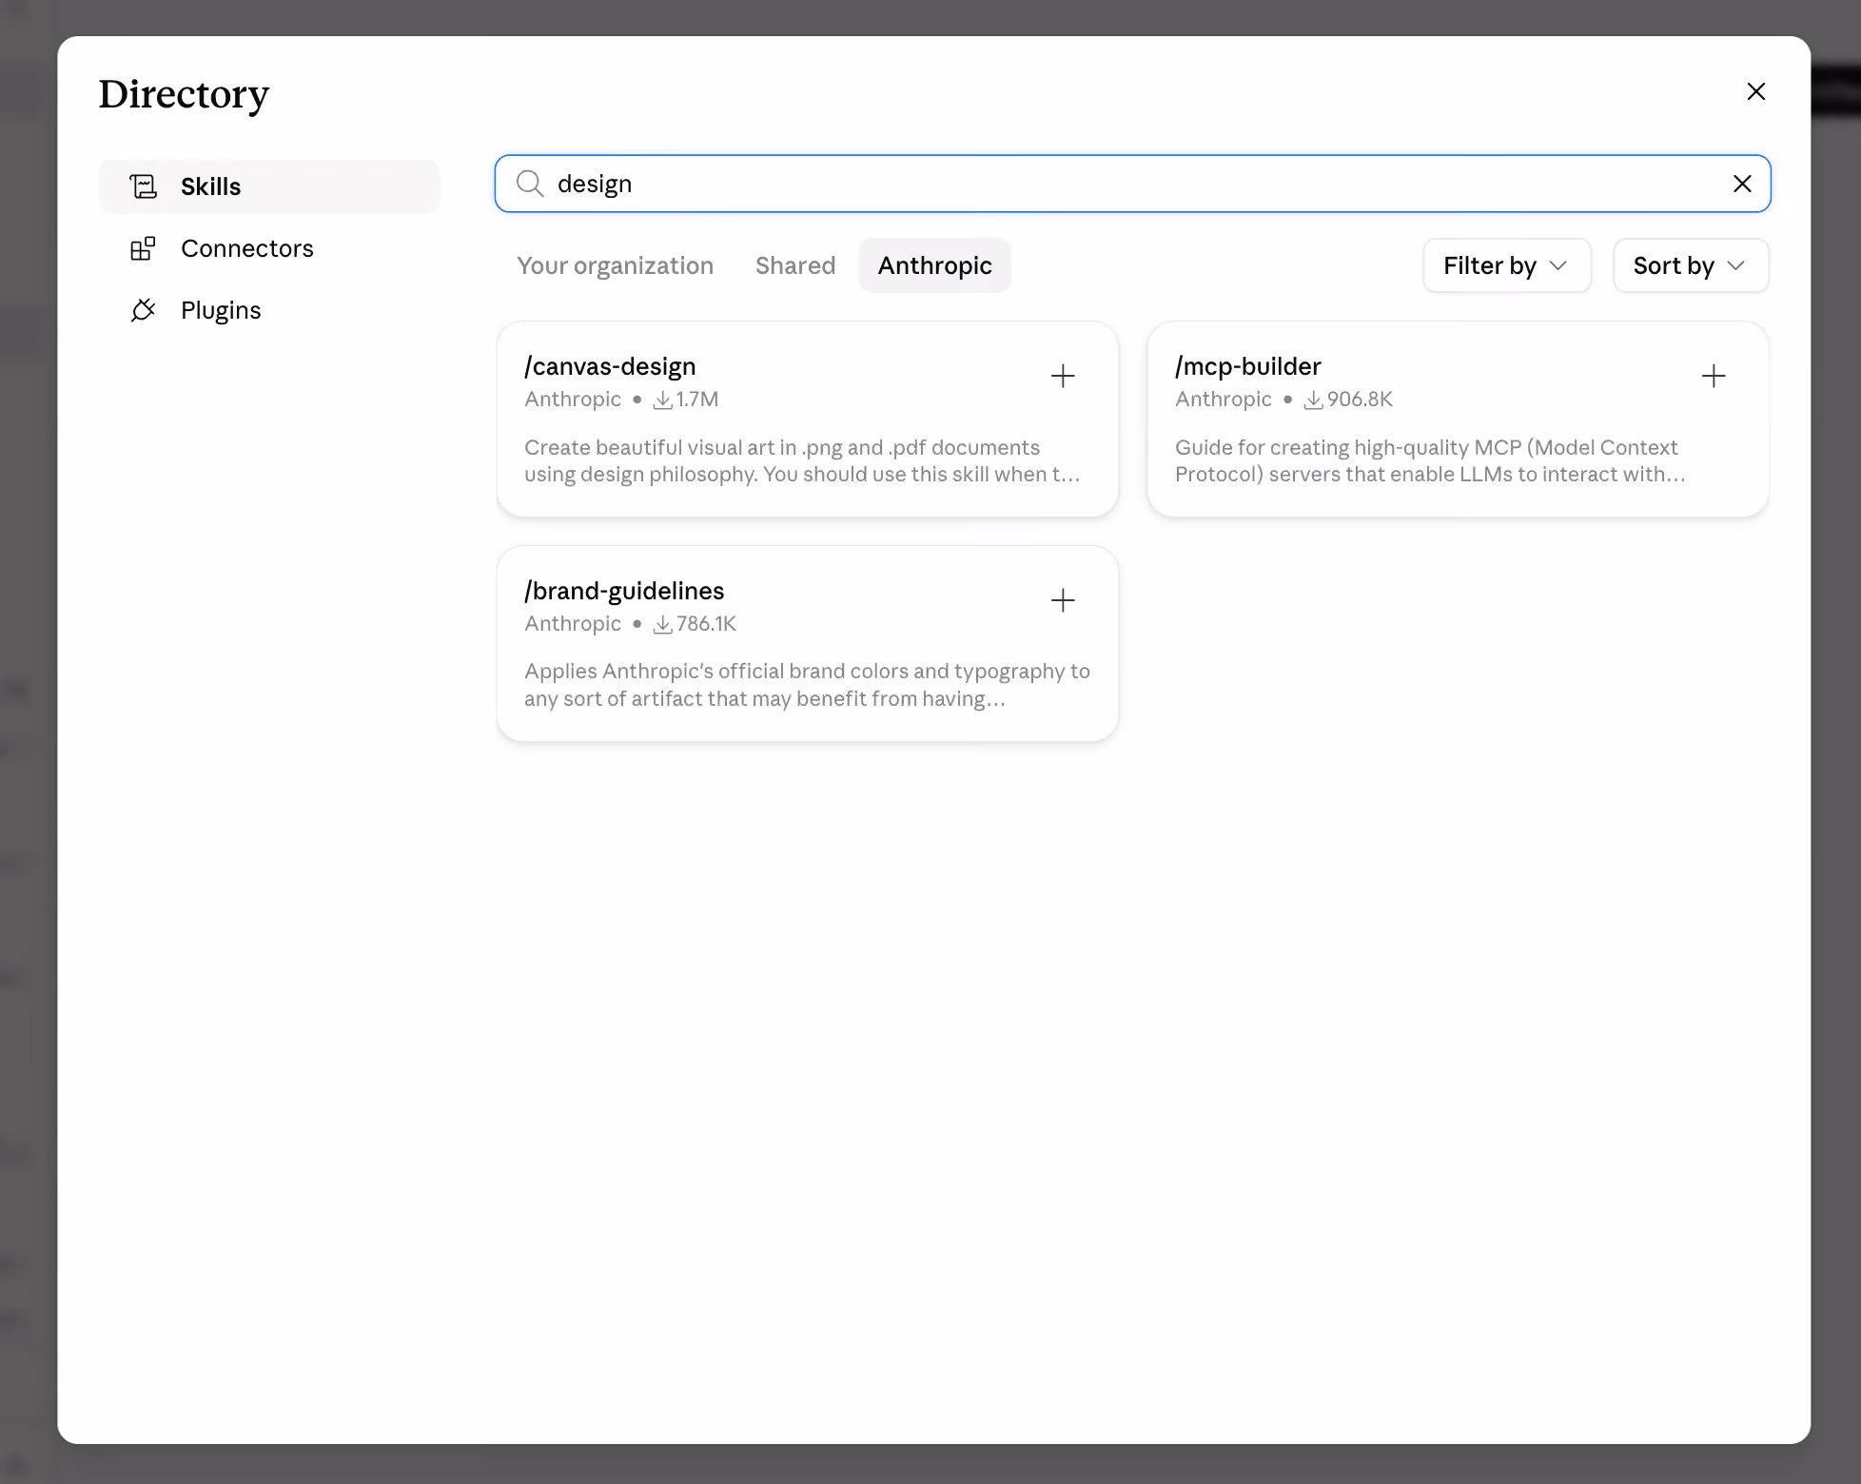Image resolution: width=1861 pixels, height=1484 pixels.
Task: Switch to Your organization tab
Action: 615,265
